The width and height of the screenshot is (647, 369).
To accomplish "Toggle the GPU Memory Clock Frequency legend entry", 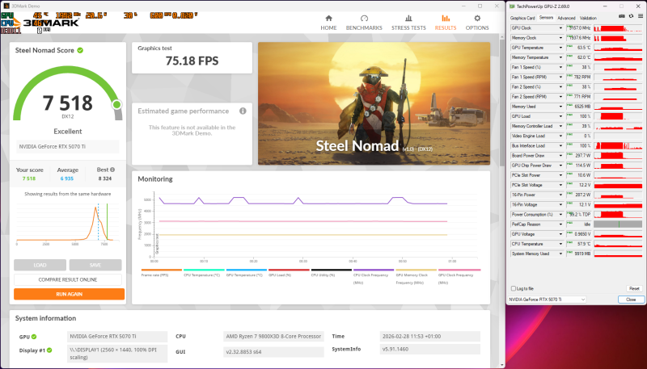I will tap(417, 276).
